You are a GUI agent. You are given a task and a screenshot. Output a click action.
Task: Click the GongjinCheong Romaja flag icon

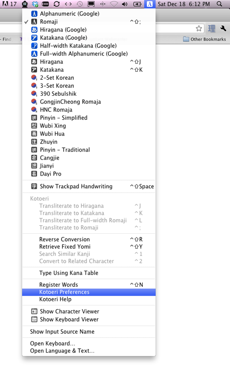coord(34,102)
